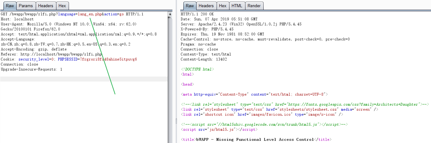The width and height of the screenshot is (431, 143).
Task: Click the meta http-equiv Content-Type line
Action: coord(254,94)
